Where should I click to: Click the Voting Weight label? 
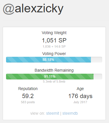[x=54, y=33]
